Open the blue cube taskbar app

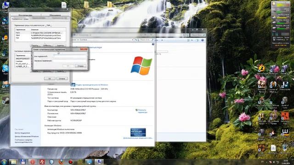(51, 162)
